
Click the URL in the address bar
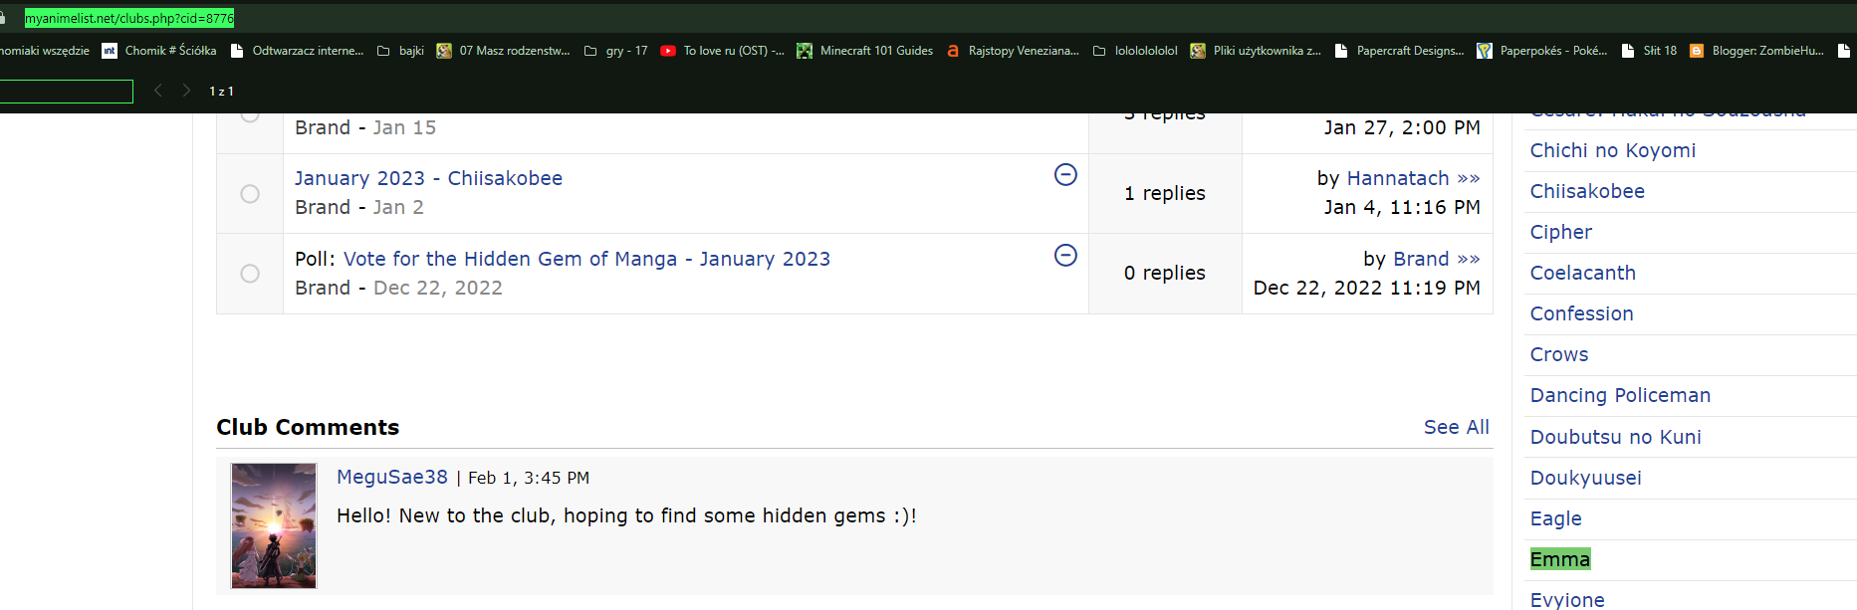(x=129, y=18)
